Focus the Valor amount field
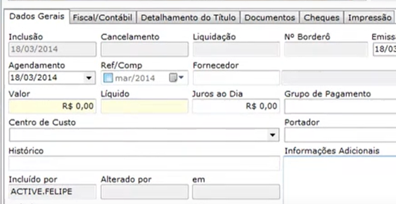This screenshot has width=396, height=204. pyautogui.click(x=52, y=107)
